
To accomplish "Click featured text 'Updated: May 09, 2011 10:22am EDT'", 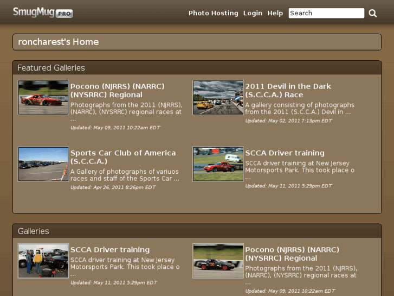I will pos(115,128).
